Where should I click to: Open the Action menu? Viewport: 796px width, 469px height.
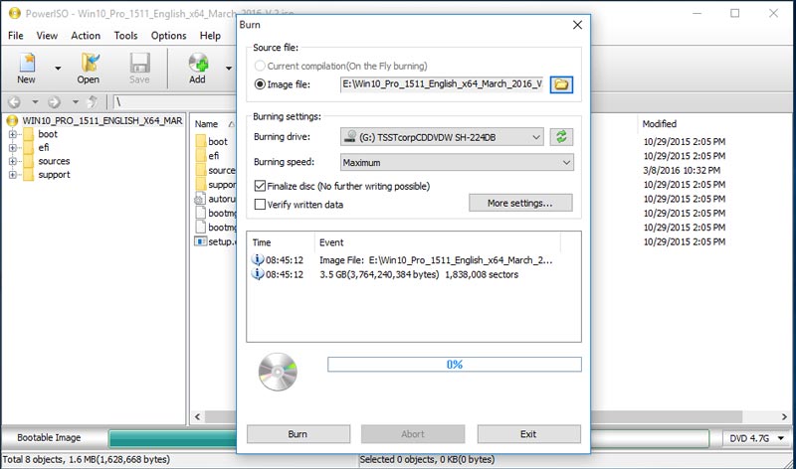[86, 36]
